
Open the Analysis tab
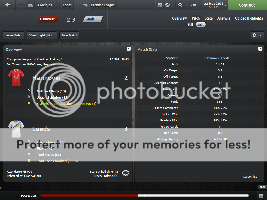(224, 18)
